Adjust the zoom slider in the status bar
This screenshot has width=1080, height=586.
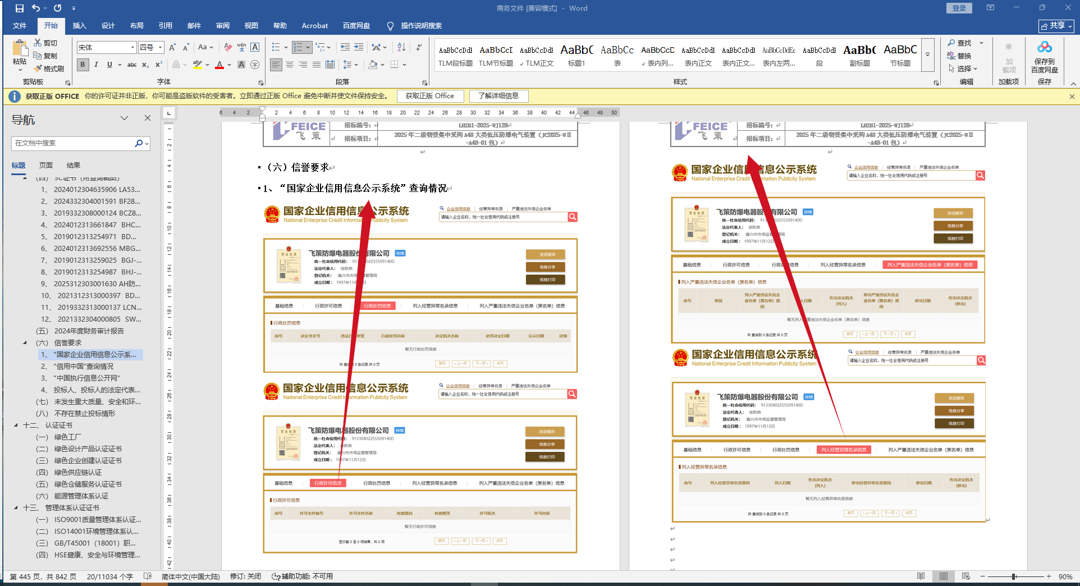pyautogui.click(x=1014, y=576)
